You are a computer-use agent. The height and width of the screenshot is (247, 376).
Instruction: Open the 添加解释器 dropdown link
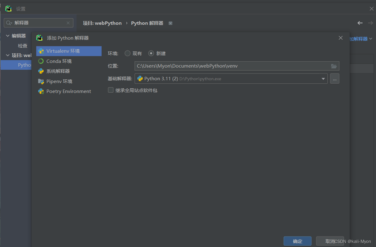click(361, 39)
